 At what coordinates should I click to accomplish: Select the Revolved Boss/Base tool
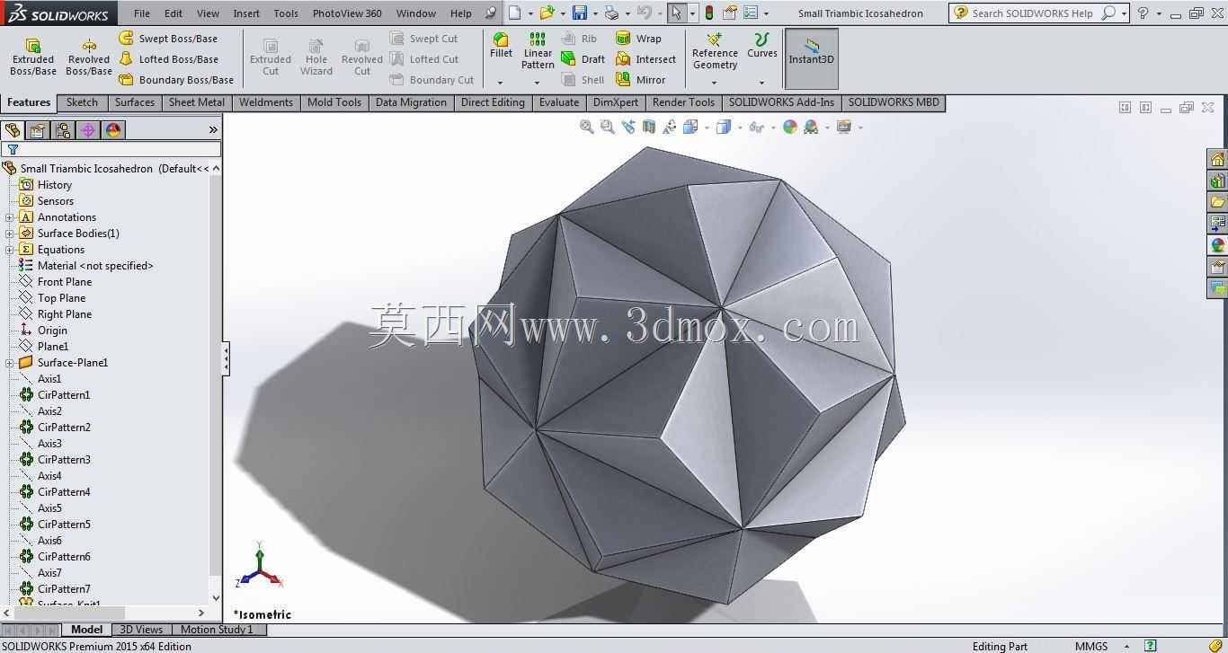point(89,57)
